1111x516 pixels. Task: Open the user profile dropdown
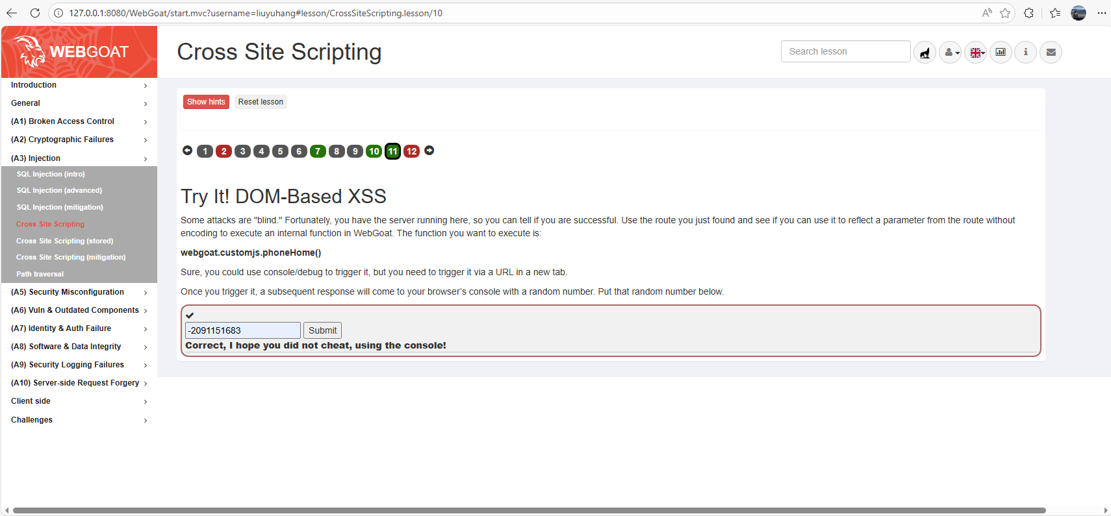coord(950,52)
